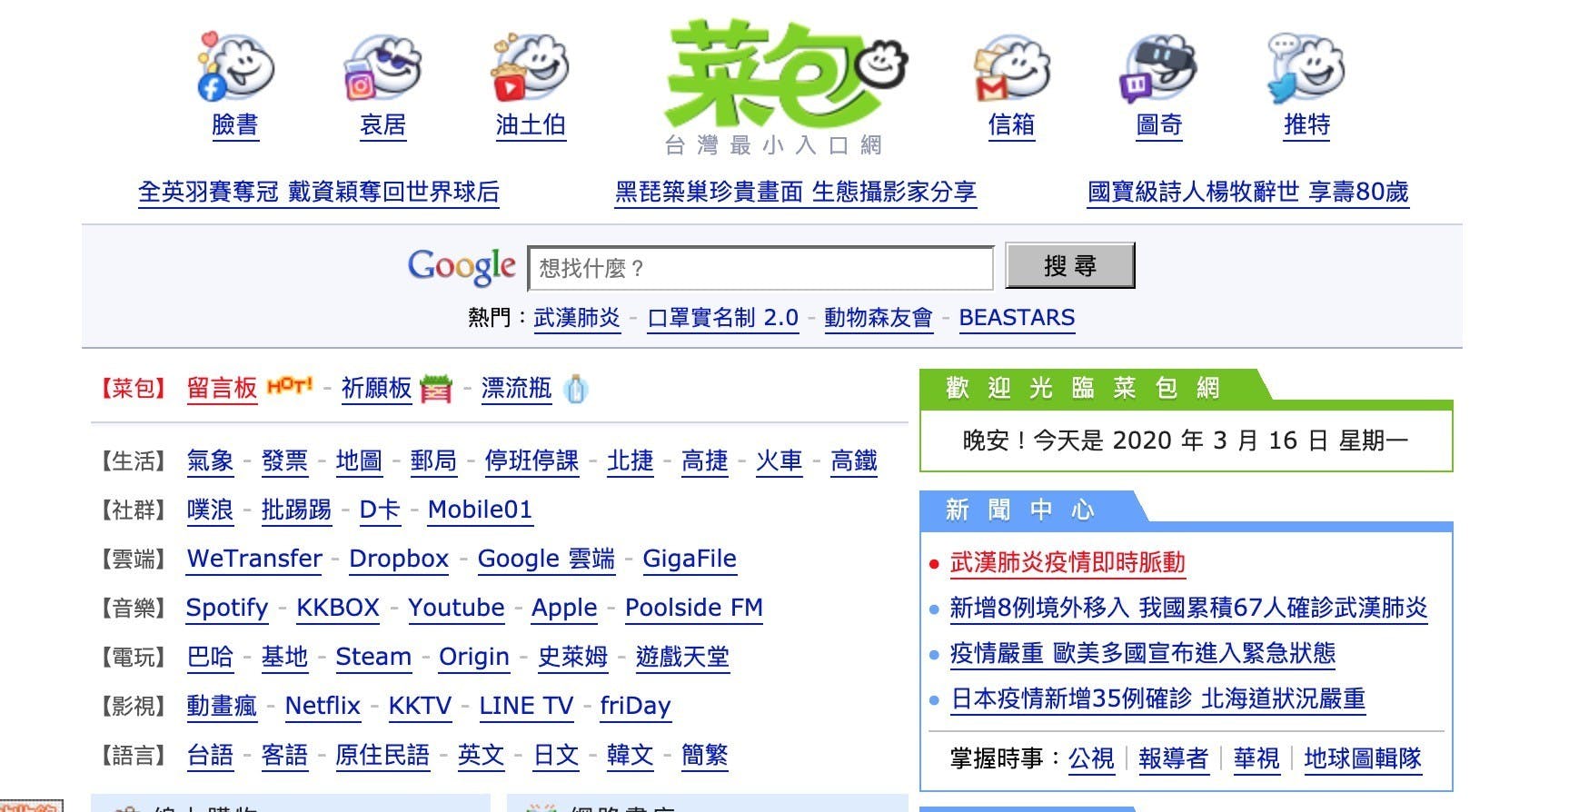The width and height of the screenshot is (1579, 812).
Task: Focus the 想找什麼 search input field
Action: [x=760, y=268]
